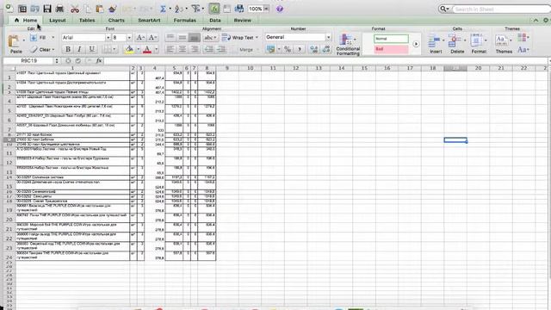This screenshot has width=551, height=310.
Task: Click the confirm entry icon in formula bar
Action: (78, 61)
